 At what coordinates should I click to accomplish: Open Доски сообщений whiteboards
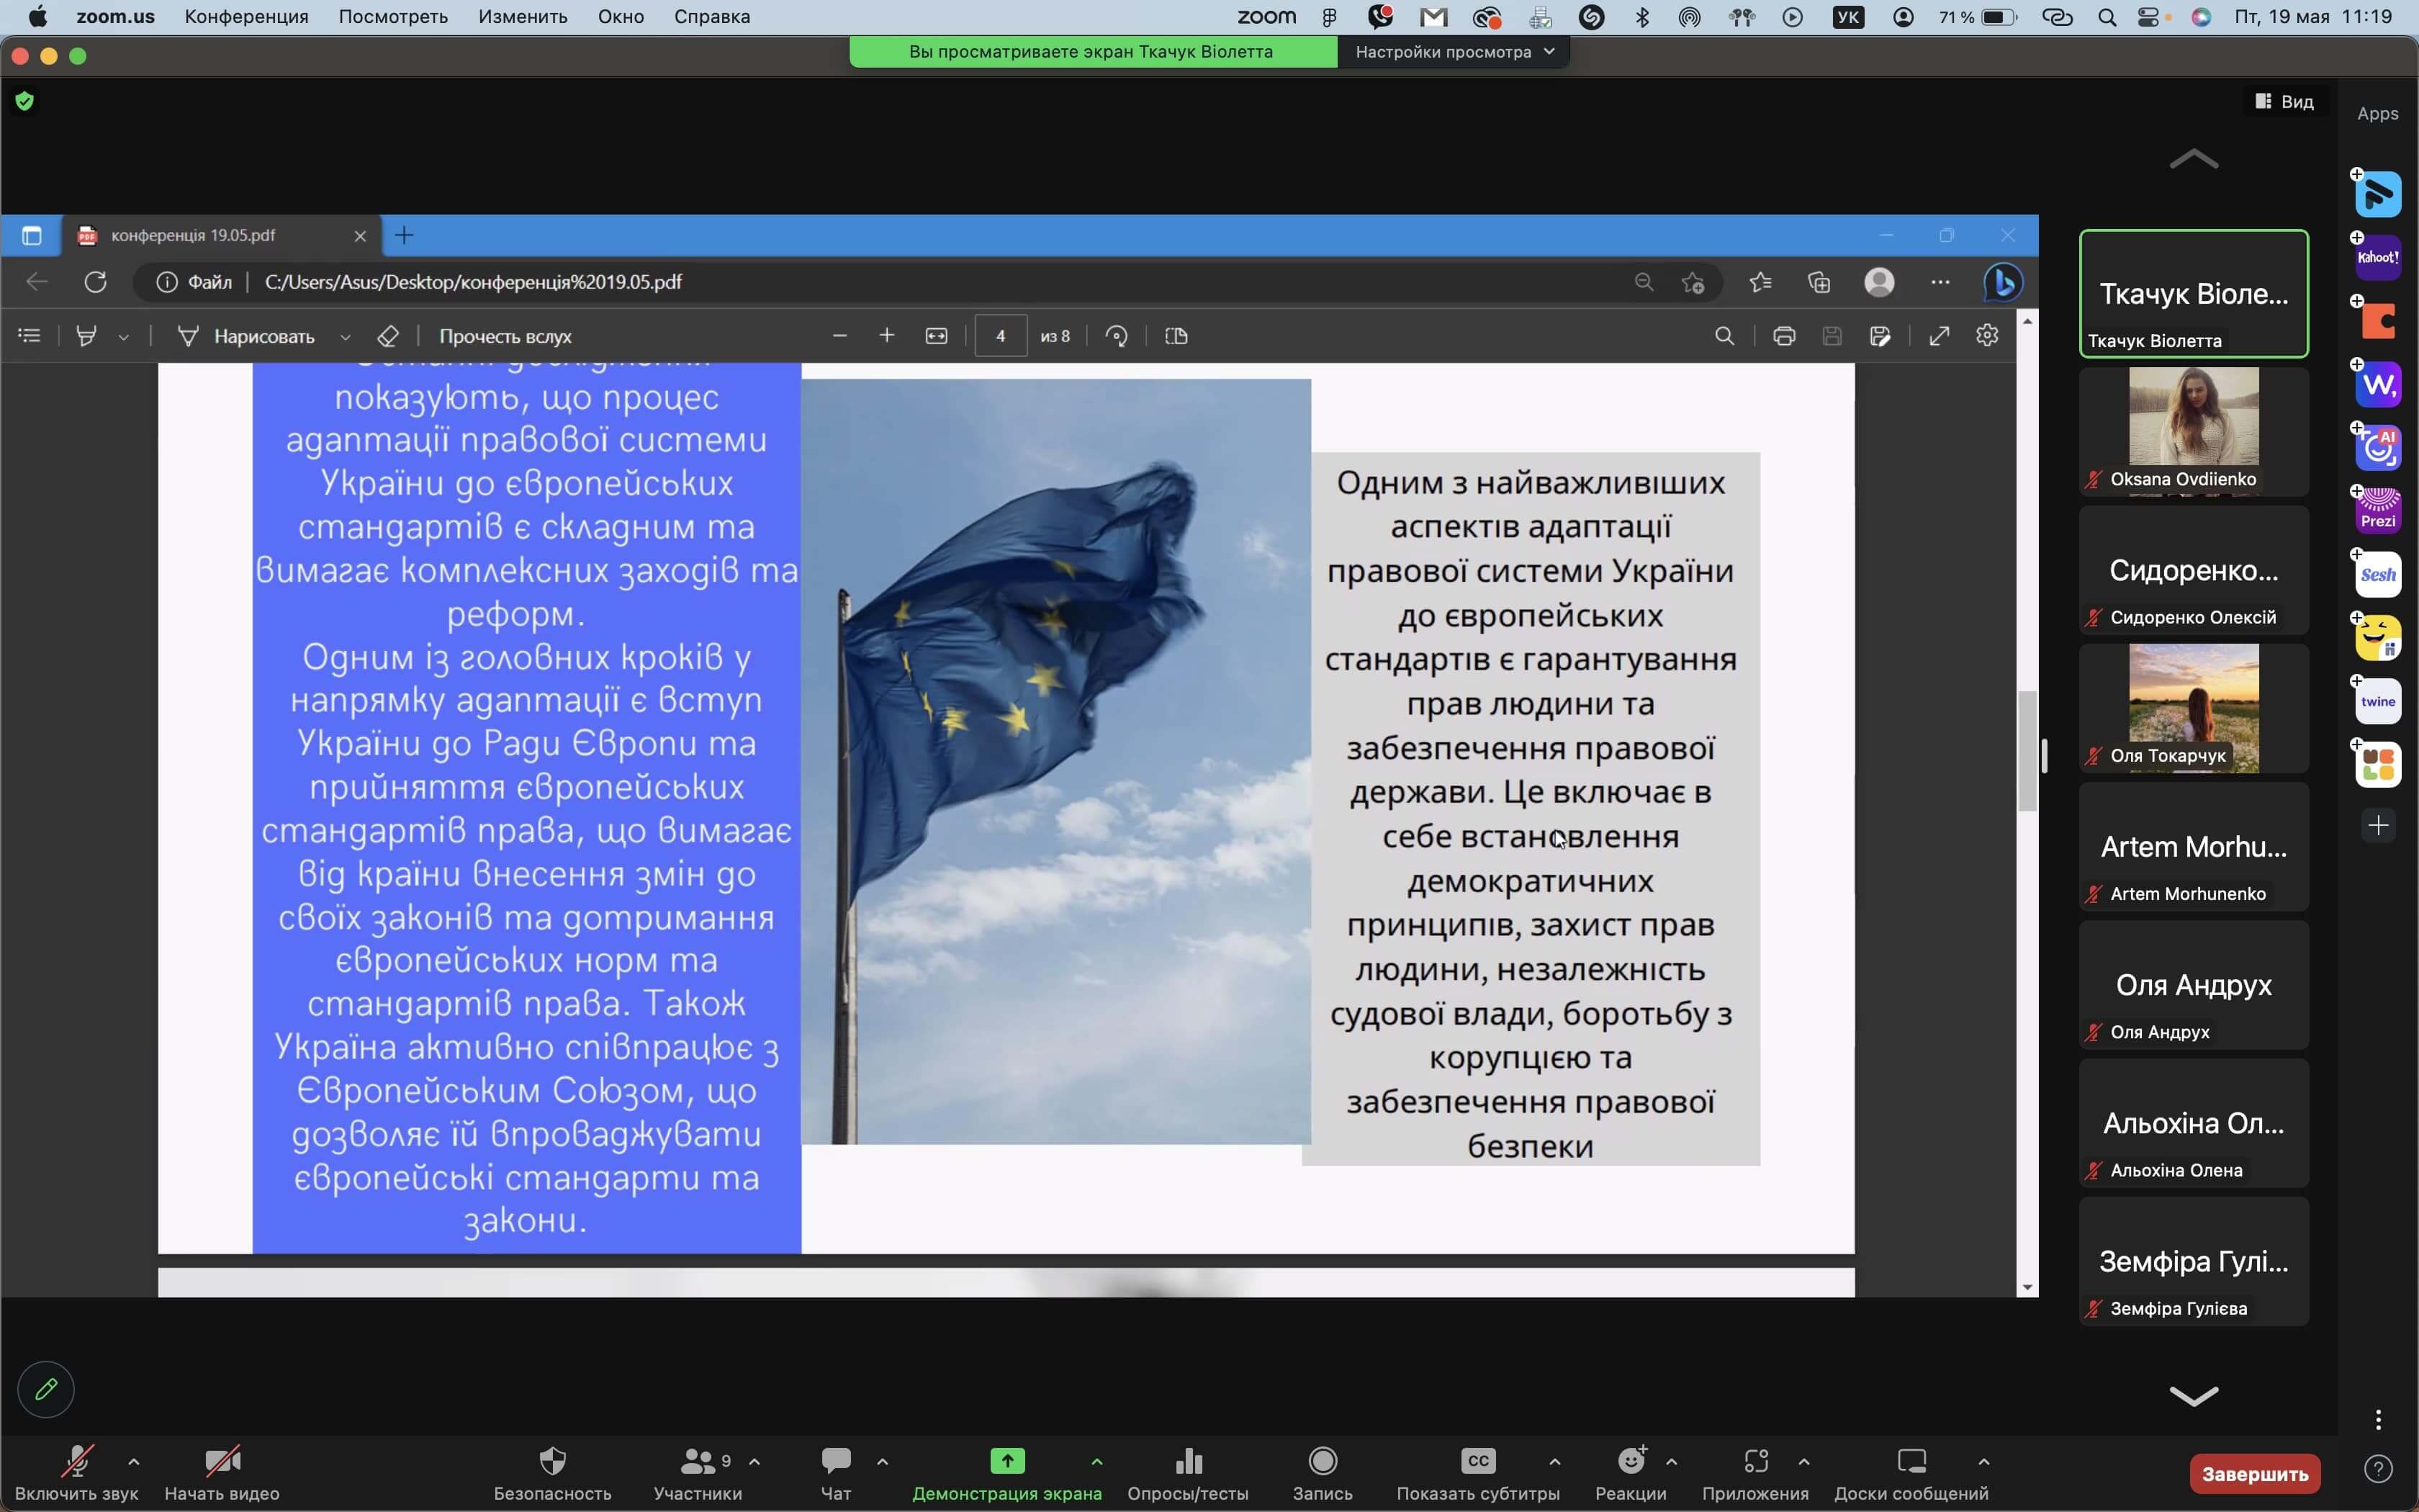(x=1911, y=1473)
